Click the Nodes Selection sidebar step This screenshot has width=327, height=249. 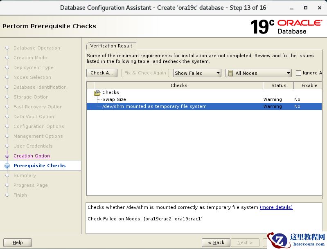(32, 77)
